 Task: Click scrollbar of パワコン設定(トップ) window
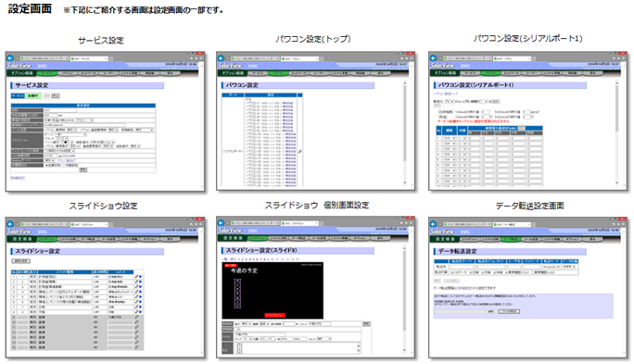[x=404, y=133]
